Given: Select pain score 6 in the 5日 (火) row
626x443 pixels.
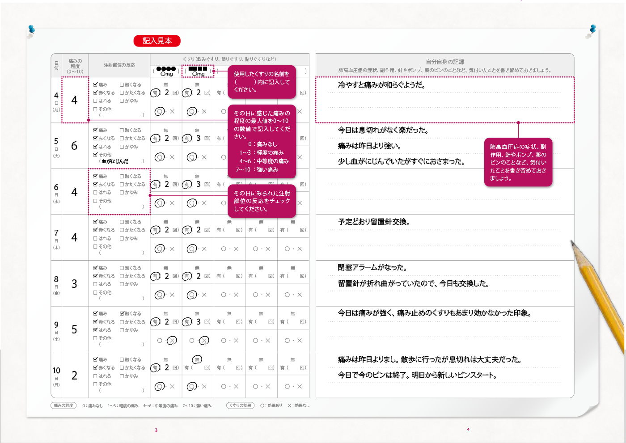Looking at the screenshot, I should coord(74,146).
